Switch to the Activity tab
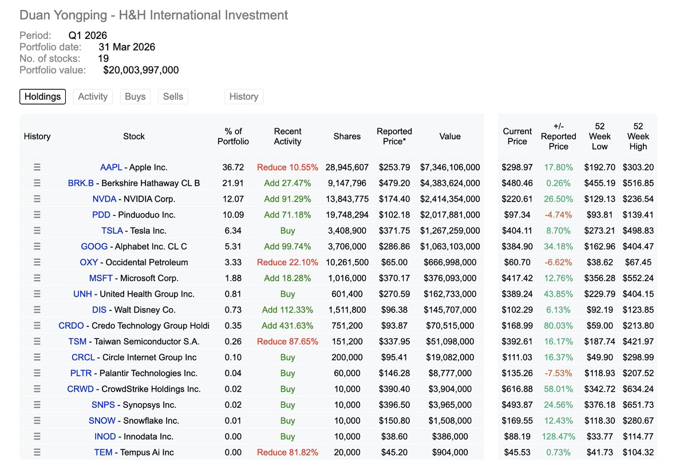The image size is (687, 465). point(93,97)
